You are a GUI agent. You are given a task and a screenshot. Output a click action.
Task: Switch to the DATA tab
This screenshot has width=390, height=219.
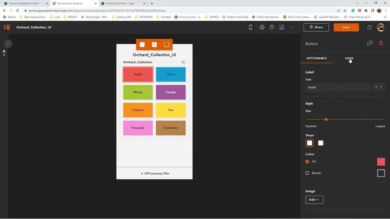[x=349, y=58]
